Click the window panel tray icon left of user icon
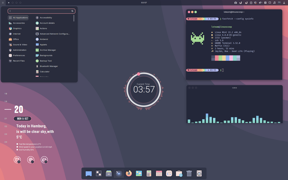This screenshot has width=288, height=180. (279, 3)
